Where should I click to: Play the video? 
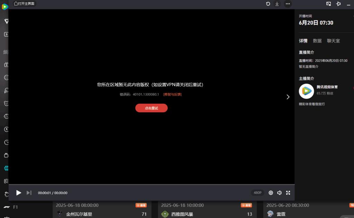click(x=19, y=193)
